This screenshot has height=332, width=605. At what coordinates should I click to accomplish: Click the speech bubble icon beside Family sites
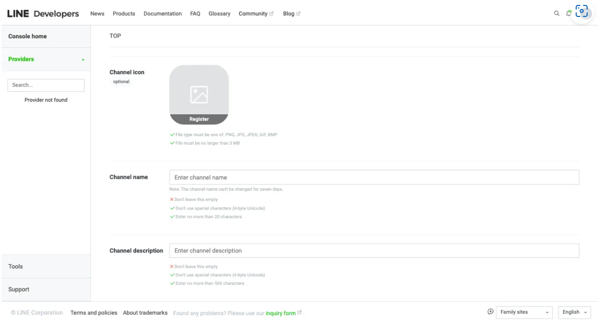click(x=491, y=312)
